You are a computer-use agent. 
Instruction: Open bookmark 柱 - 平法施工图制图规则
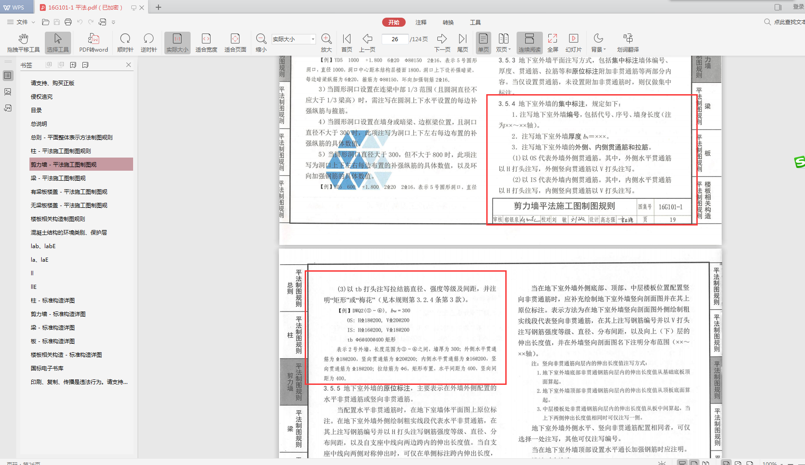coord(61,151)
